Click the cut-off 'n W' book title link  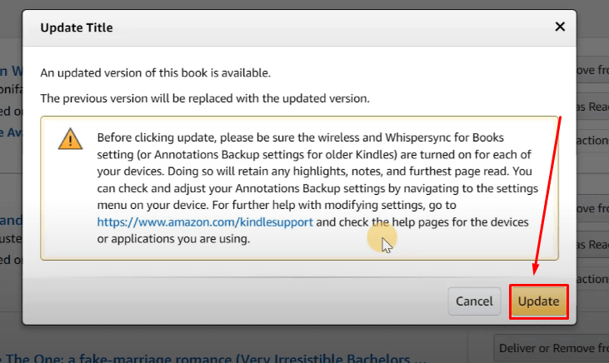(11, 71)
